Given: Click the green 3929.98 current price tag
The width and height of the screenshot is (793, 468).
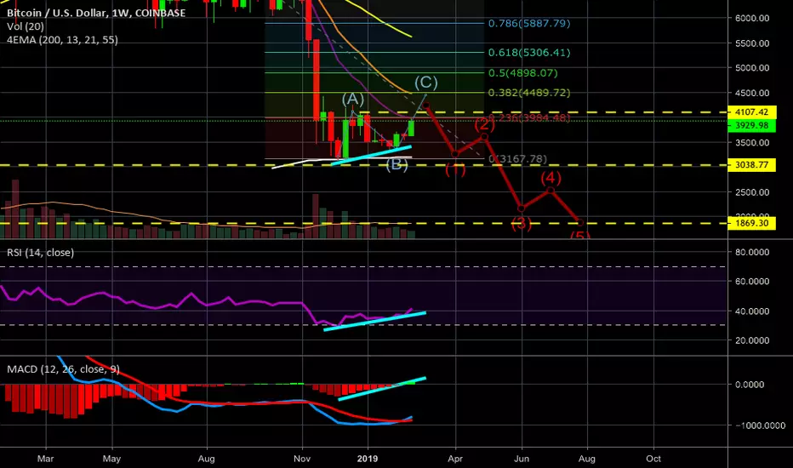Looking at the screenshot, I should coord(751,125).
